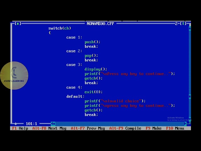Click the 101:1 cursor position indicator
201x151 pixels.
31,124
